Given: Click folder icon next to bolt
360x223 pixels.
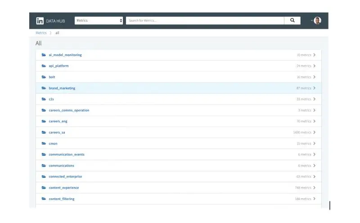Looking at the screenshot, I should pos(44,77).
